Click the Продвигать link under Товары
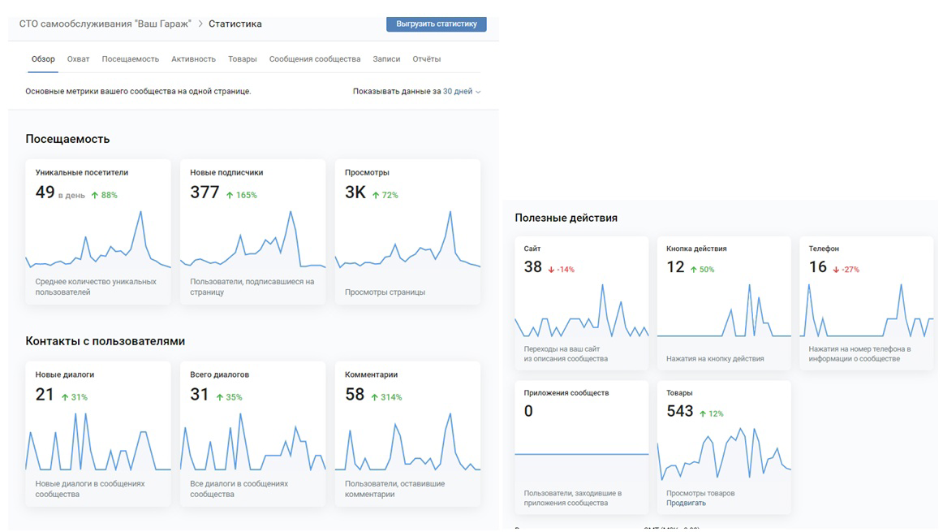This screenshot has width=943, height=532. [x=686, y=503]
